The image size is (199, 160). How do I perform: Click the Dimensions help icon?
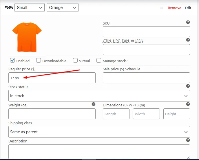pos(188,104)
